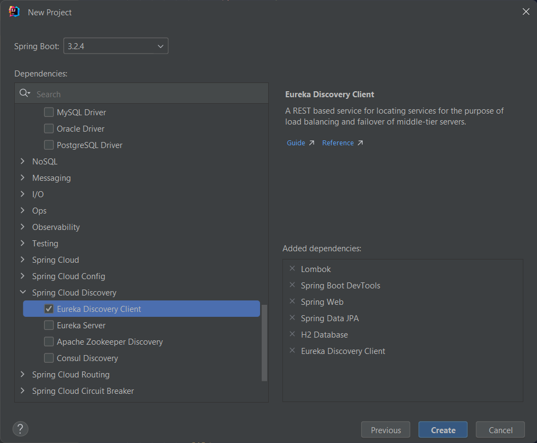Enable Consul Discovery checkbox

coord(49,358)
